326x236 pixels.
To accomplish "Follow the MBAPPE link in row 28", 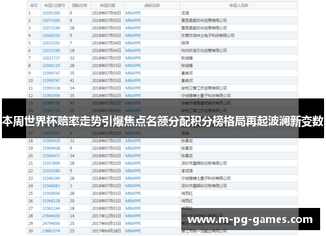I will click(x=133, y=216).
